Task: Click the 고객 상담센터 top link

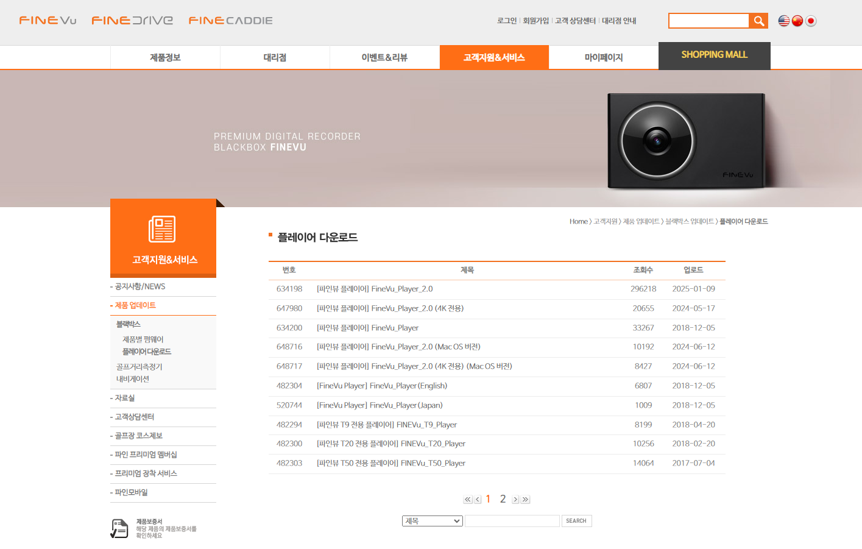Action: pos(576,21)
